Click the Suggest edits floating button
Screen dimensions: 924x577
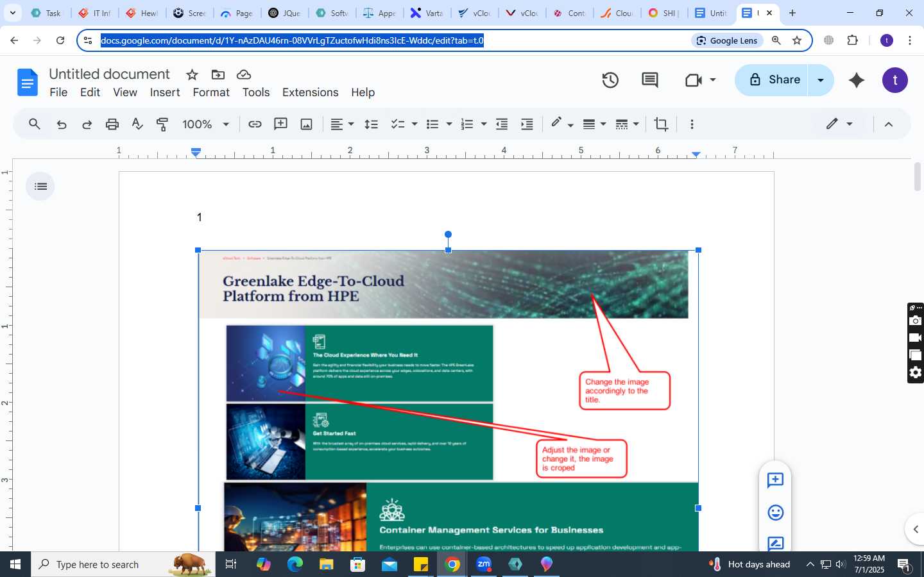click(775, 543)
